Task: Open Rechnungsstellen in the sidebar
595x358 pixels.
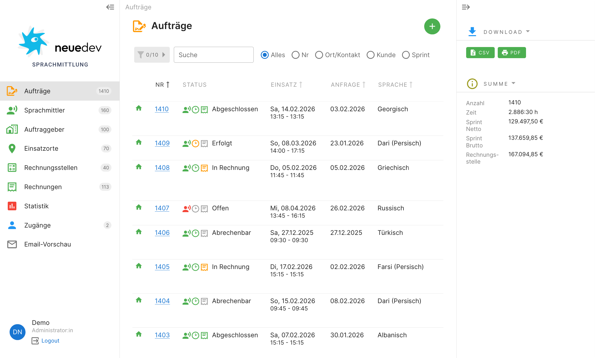Action: coord(60,168)
